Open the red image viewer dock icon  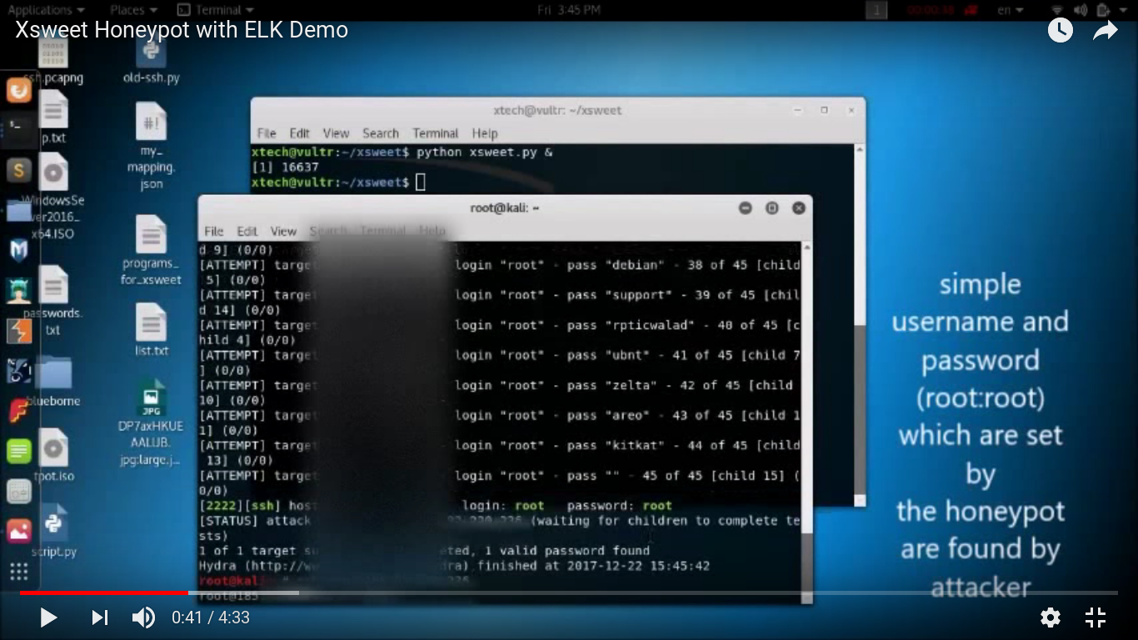pos(18,531)
